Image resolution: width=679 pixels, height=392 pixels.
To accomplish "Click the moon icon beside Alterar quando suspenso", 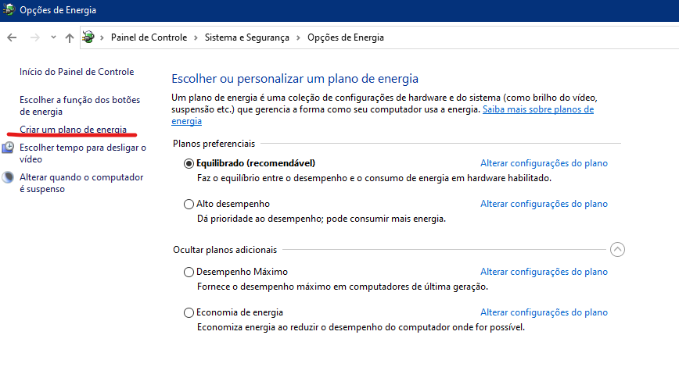I will coord(8,177).
